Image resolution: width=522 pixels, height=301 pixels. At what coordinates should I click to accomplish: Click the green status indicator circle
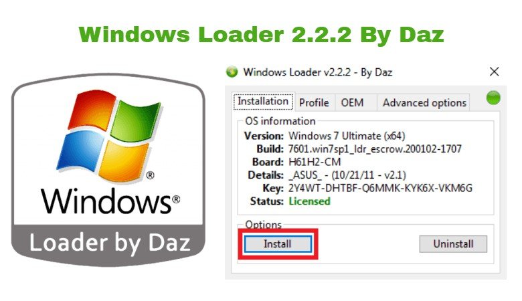tap(493, 98)
